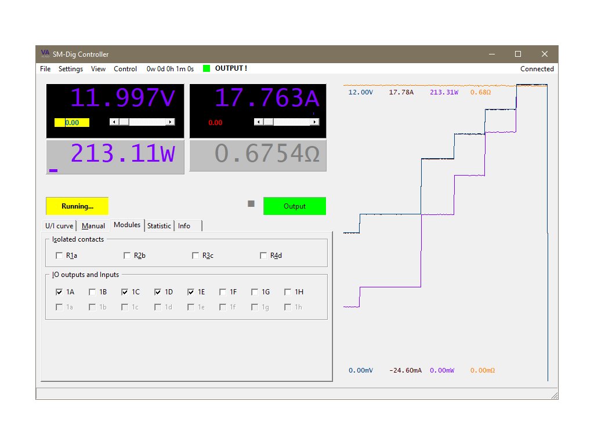Click the VA app logo in title bar

coord(45,54)
